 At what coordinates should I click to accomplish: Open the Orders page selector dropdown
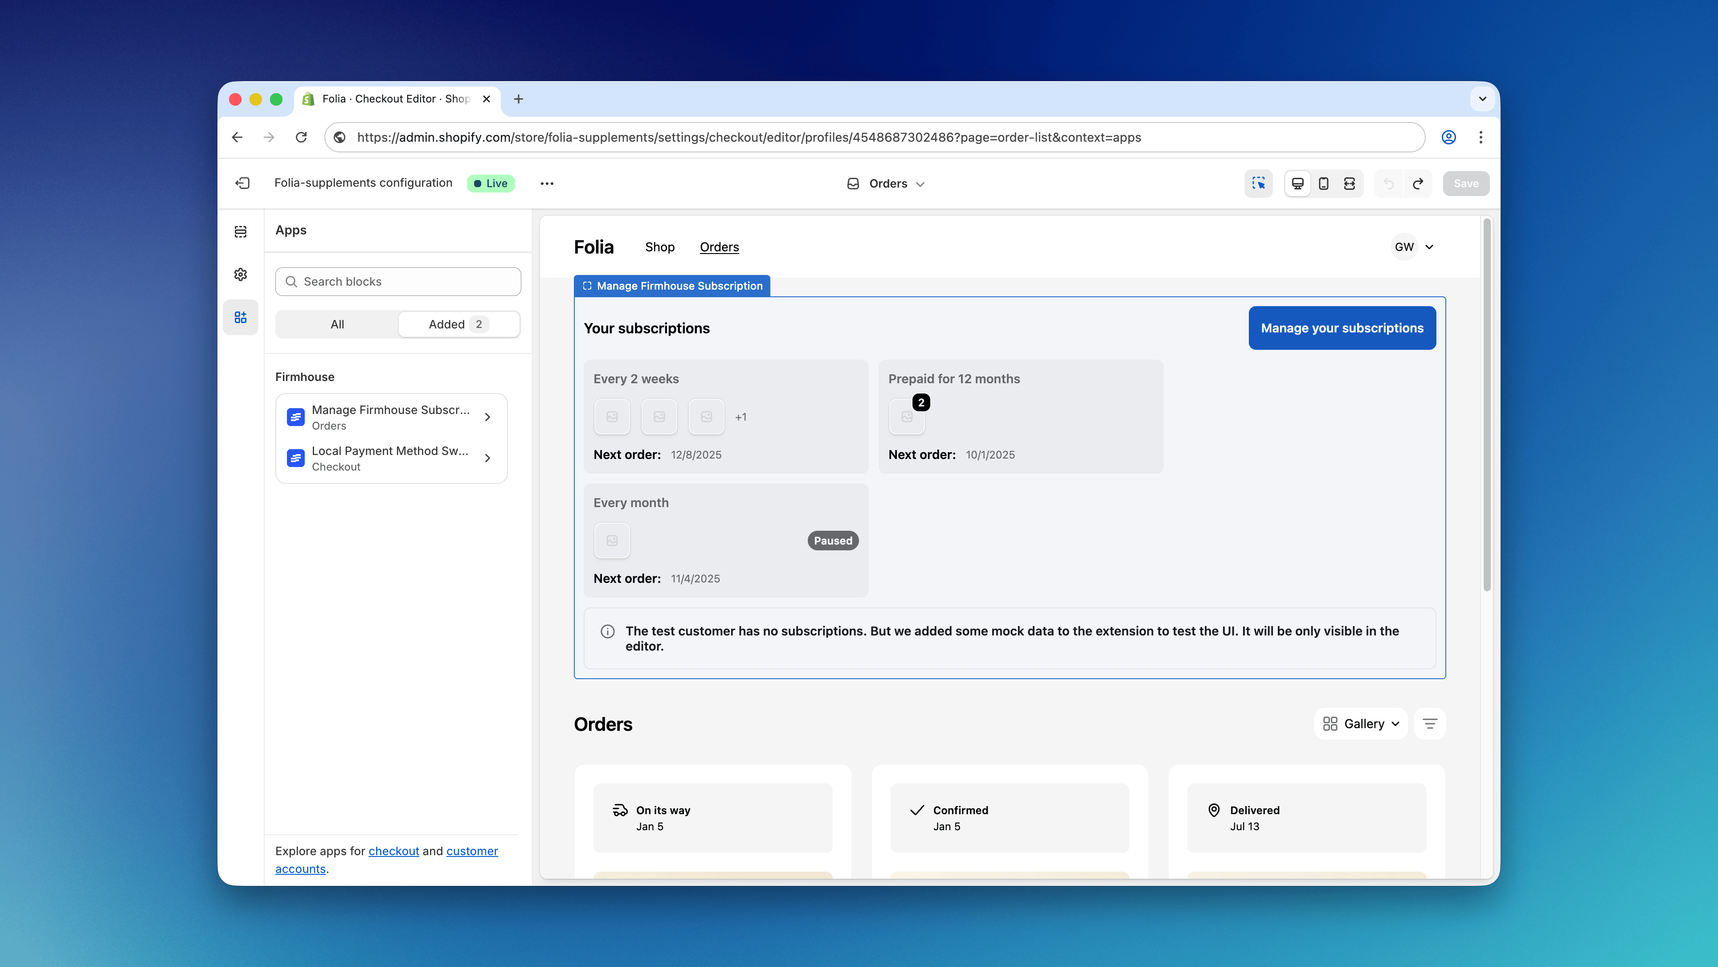tap(886, 184)
